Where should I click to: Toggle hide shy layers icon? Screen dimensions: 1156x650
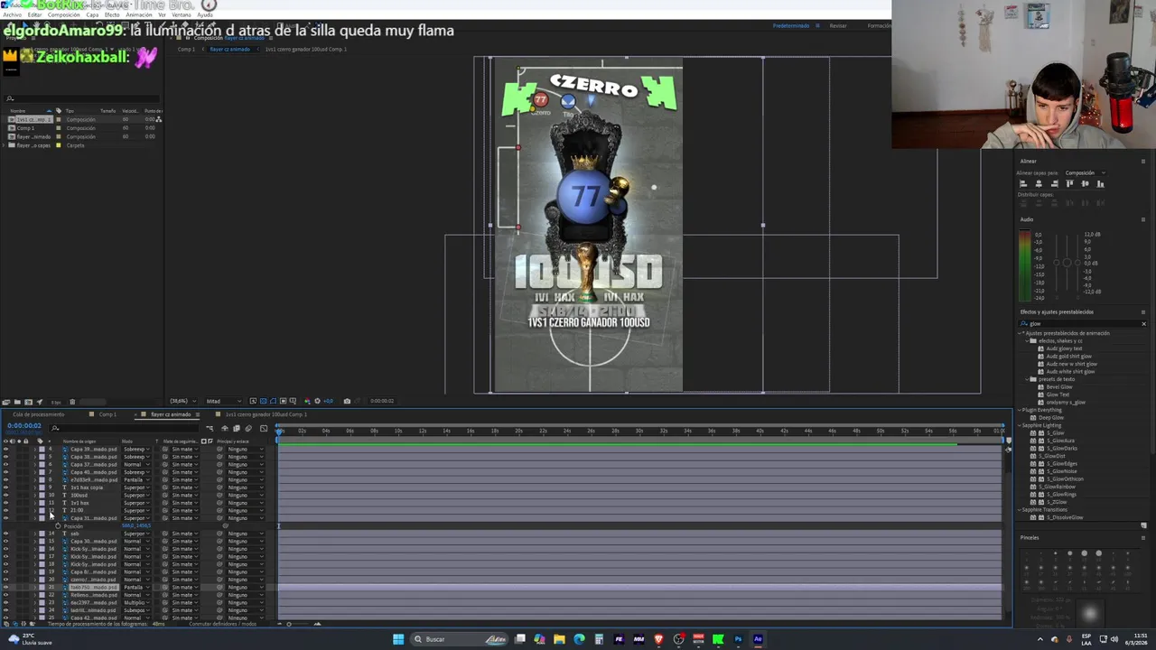coord(225,428)
